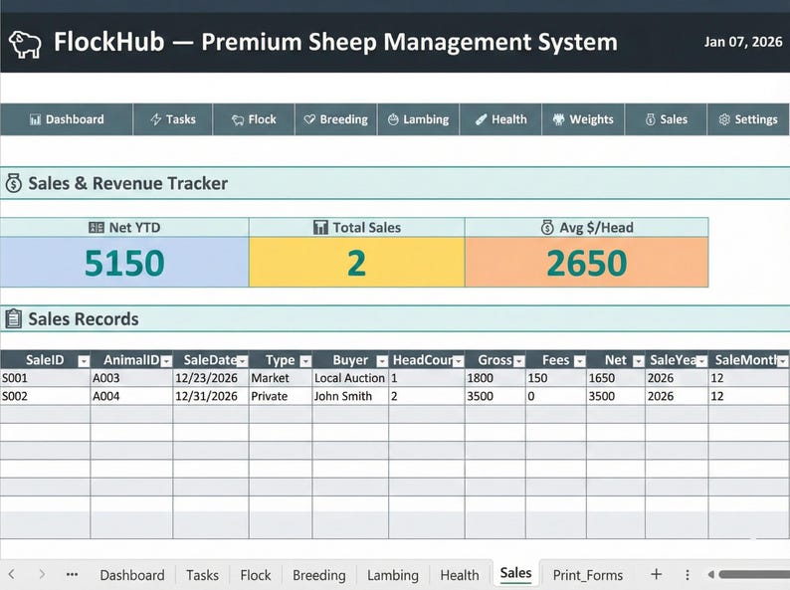This screenshot has width=790, height=590.
Task: Select AnimalID cell A004
Action: pos(132,396)
